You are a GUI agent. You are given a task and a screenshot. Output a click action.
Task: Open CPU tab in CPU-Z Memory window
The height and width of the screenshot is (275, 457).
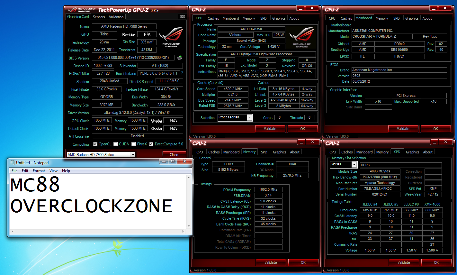(200, 152)
